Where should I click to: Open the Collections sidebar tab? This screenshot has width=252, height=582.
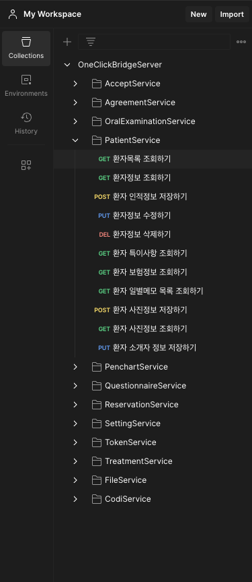coord(26,49)
